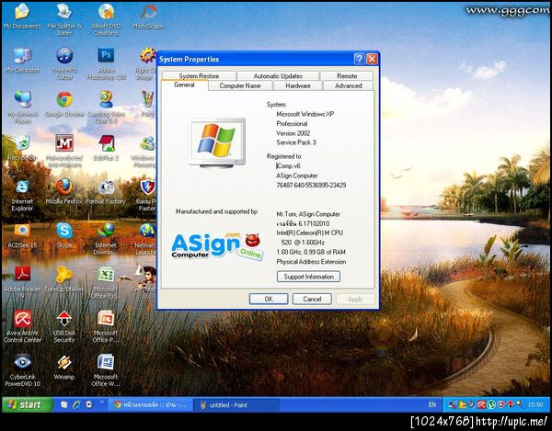Launch PhotoScape desktop icon
The image size is (552, 431).
point(148,17)
